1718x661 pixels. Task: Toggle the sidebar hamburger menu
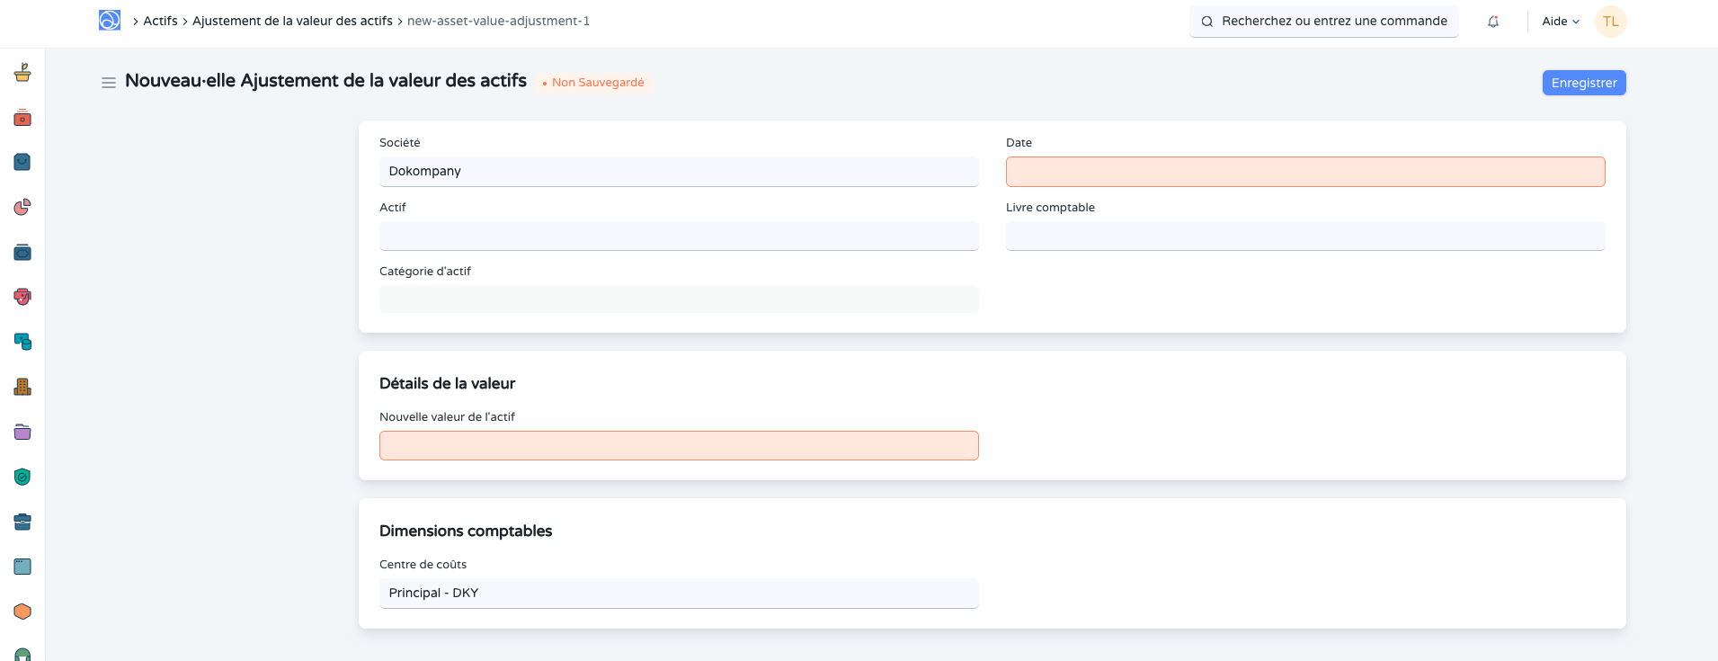click(x=109, y=83)
